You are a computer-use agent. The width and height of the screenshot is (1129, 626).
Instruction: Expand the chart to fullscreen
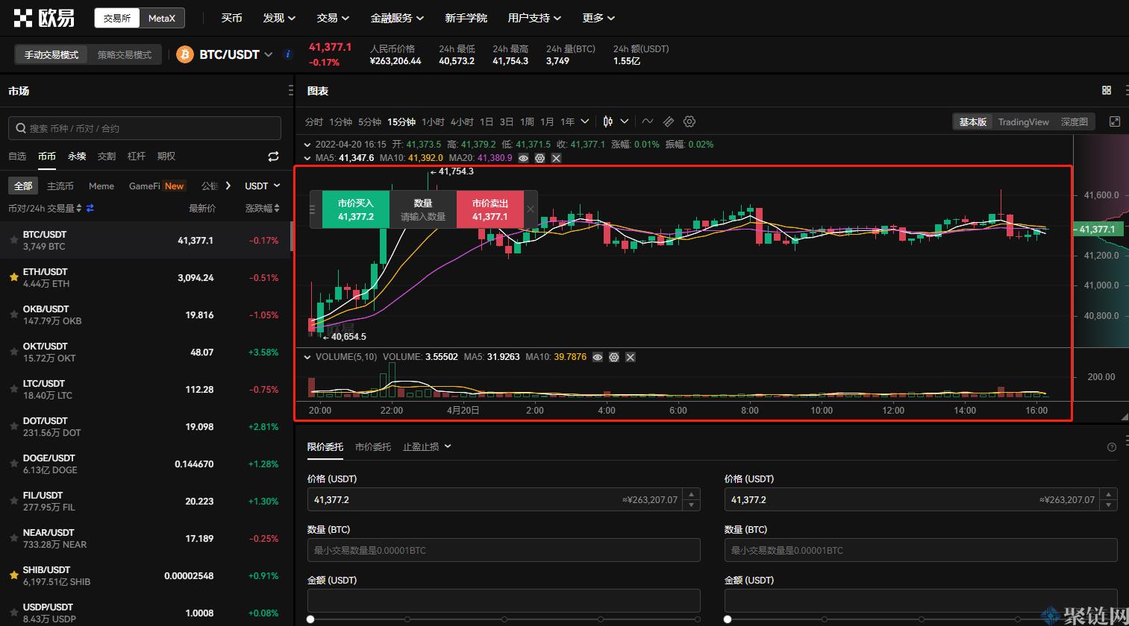pyautogui.click(x=1114, y=121)
